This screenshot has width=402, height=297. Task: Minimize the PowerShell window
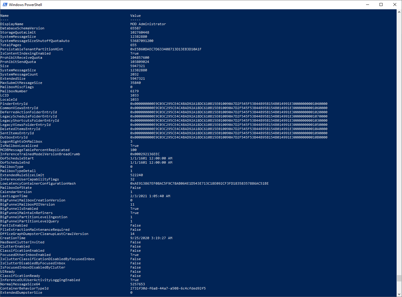(368, 4)
